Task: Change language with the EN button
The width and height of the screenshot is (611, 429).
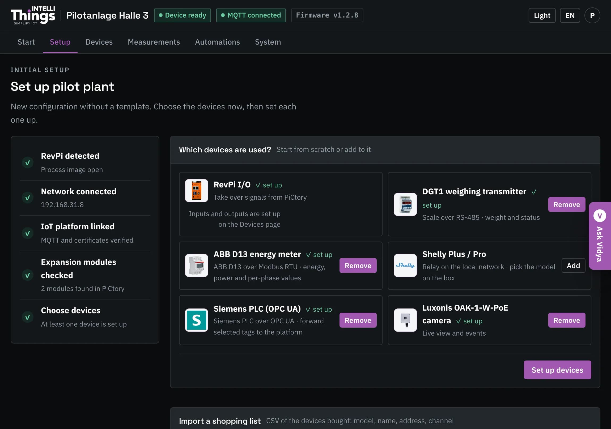Action: tap(570, 15)
